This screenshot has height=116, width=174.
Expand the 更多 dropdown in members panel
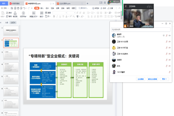point(164,79)
